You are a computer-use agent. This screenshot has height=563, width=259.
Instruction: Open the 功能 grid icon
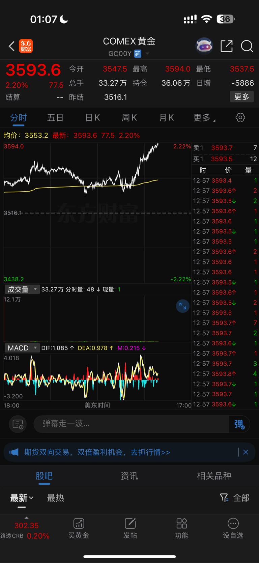click(x=182, y=524)
